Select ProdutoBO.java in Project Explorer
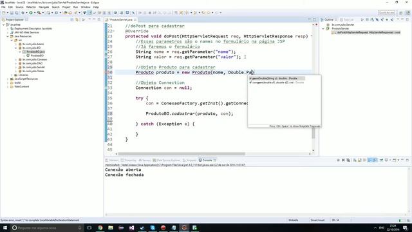Screen dimensions: 412x232 [x=33, y=52]
